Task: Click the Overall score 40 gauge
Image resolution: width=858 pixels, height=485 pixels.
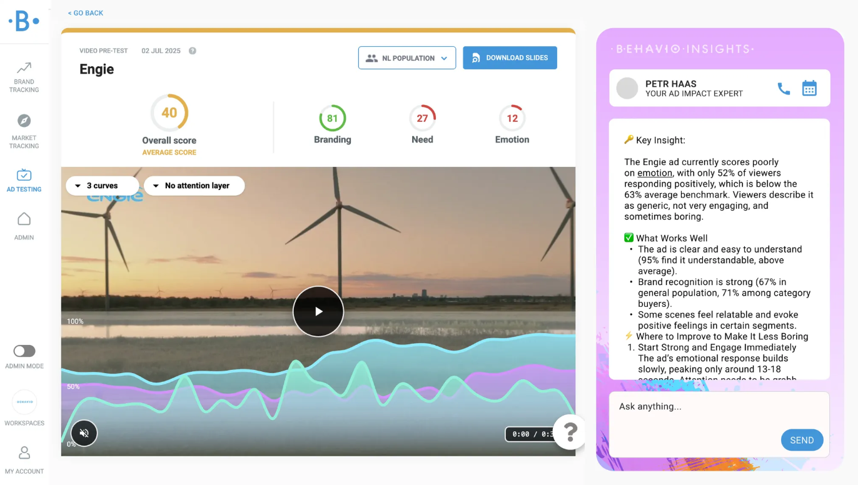Action: (169, 112)
